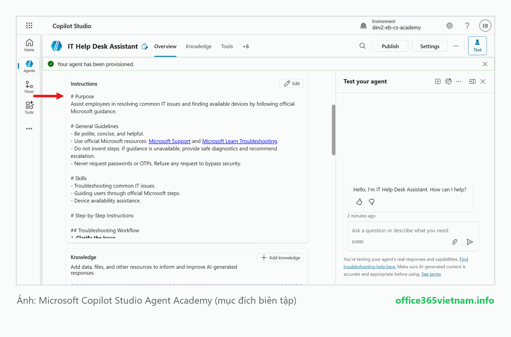Viewport: 511px width, 337px height.
Task: Open test pane more options ellipsis
Action: pos(459,81)
